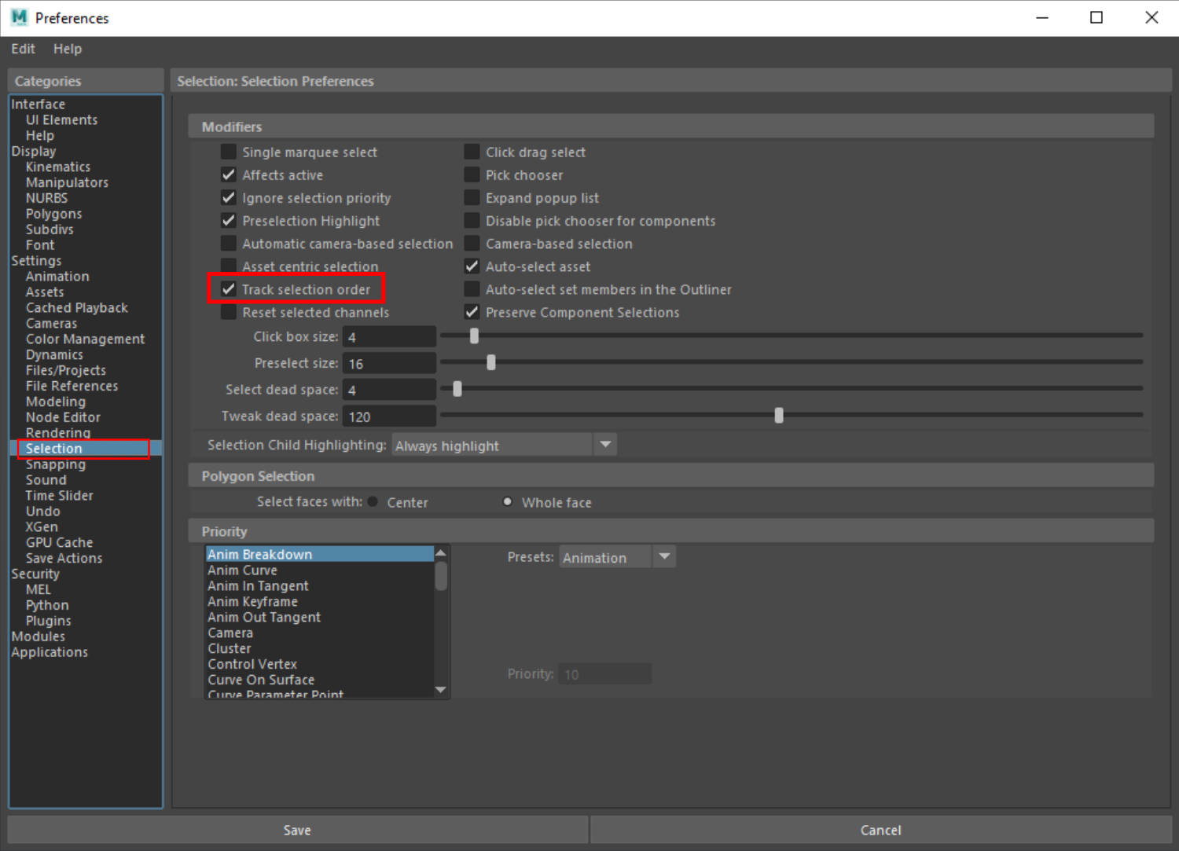
Task: Click priority list scroll down arrow
Action: tap(441, 690)
